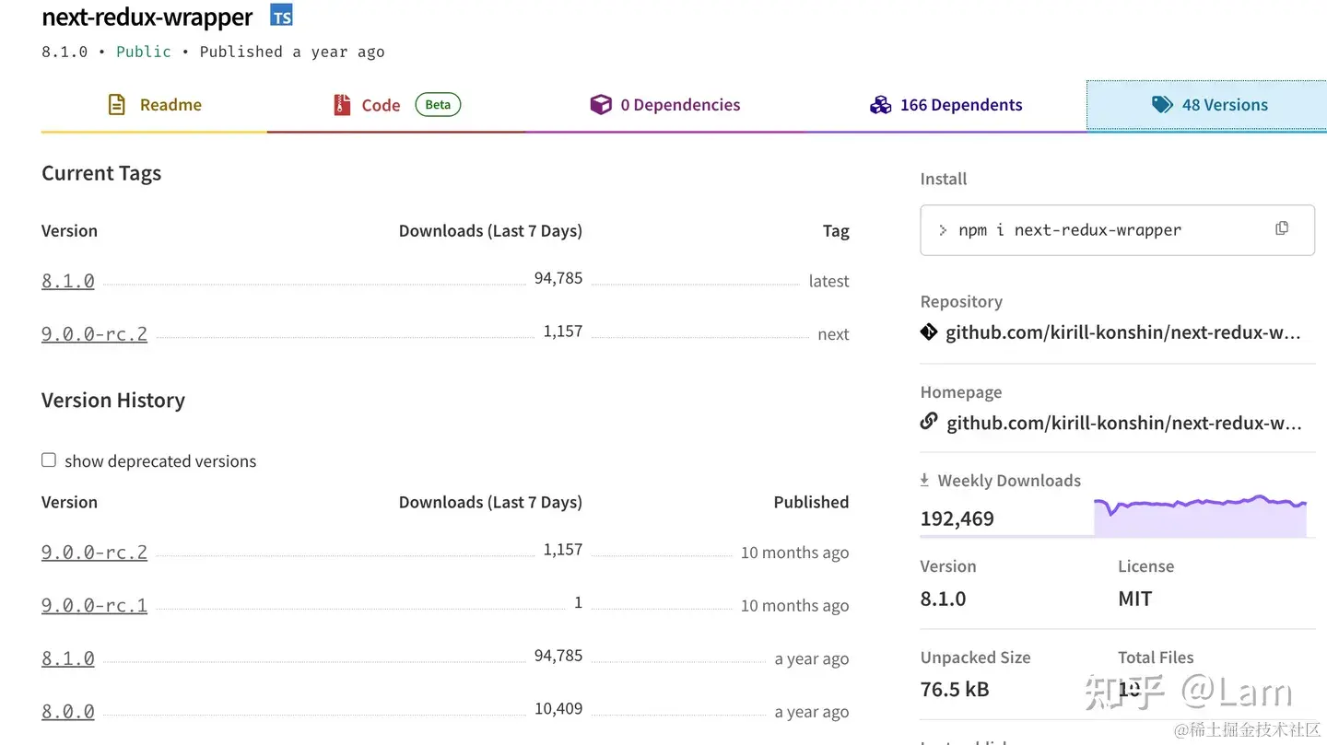Click the Code zip file icon
This screenshot has height=745, width=1327.
coord(342,105)
